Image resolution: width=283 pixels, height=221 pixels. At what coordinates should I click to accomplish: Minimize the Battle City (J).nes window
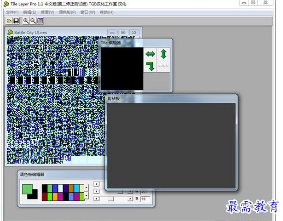(x=112, y=33)
